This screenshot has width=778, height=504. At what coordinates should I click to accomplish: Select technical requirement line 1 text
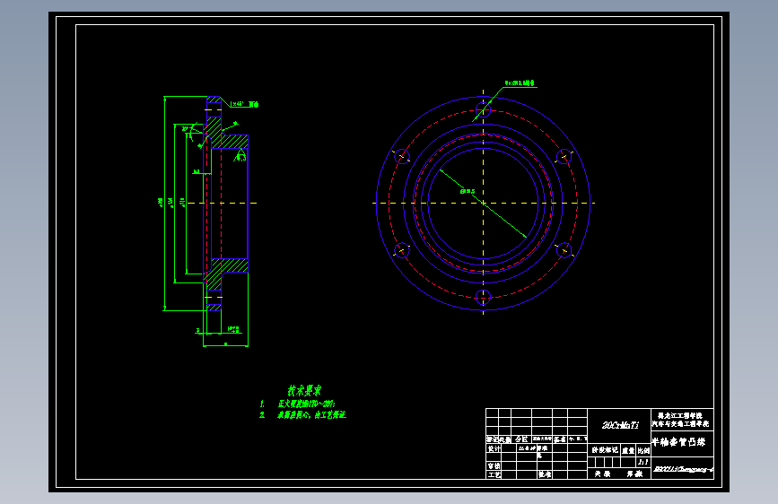298,404
